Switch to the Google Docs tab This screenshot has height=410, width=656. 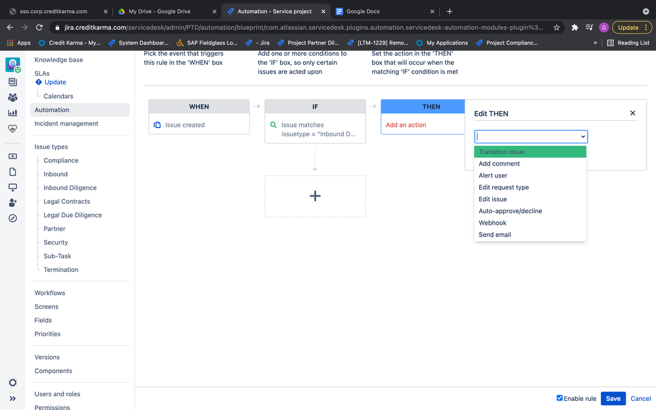pos(385,11)
